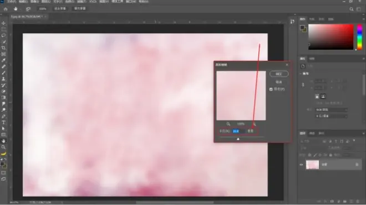Screen dimensions: 366x205
Task: Click the 100% button in options bar
Action: pos(43,9)
